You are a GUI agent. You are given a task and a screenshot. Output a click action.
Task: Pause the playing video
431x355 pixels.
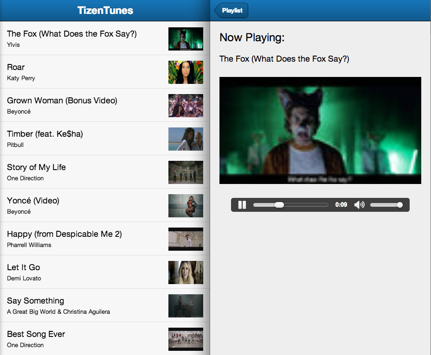pyautogui.click(x=242, y=205)
